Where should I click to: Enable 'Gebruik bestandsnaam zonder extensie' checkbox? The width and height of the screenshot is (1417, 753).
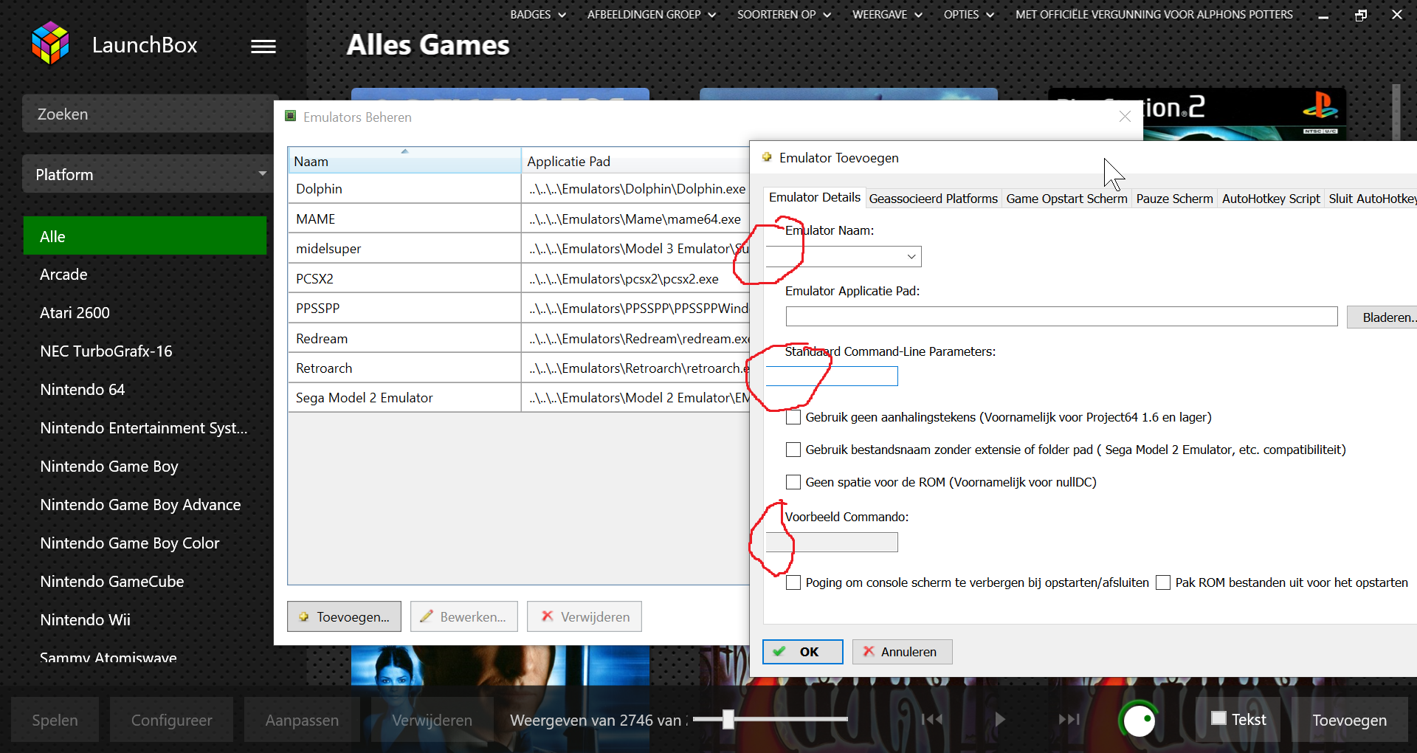(x=793, y=450)
